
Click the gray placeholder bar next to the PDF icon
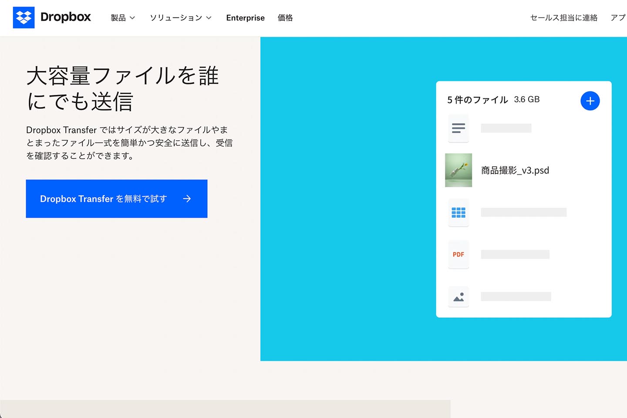point(515,254)
